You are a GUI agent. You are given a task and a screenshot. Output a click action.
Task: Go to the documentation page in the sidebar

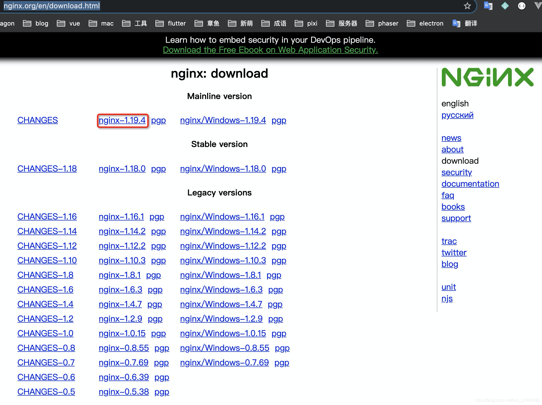tap(470, 184)
